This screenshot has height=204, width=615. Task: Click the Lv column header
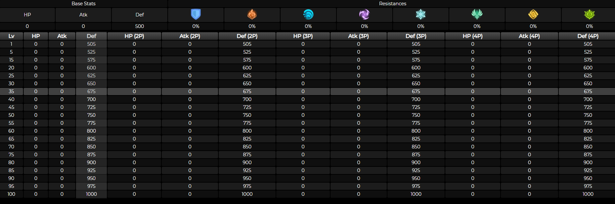click(11, 36)
